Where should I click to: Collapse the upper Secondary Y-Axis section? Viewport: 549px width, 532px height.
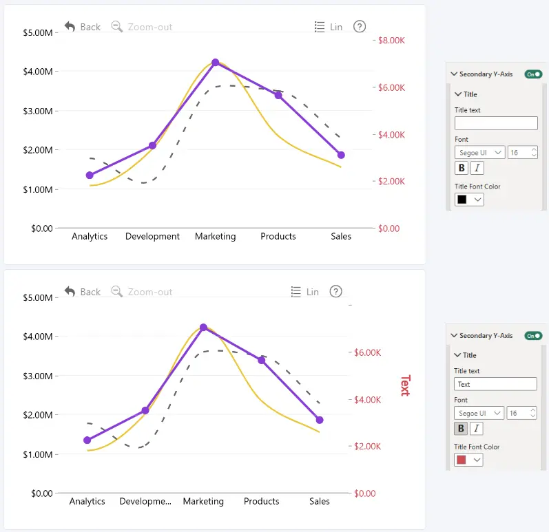tap(454, 74)
